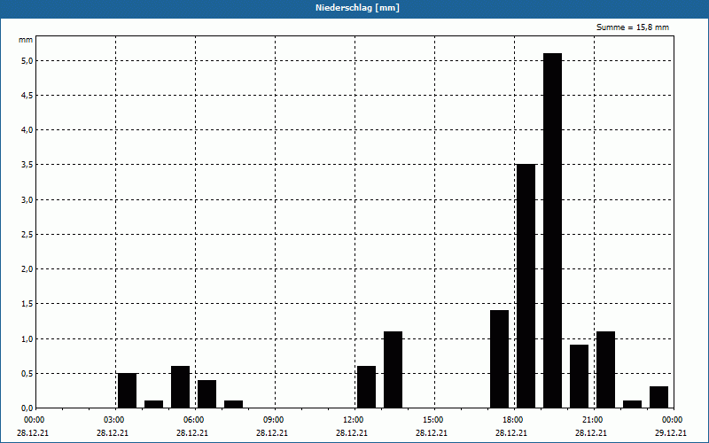This screenshot has width=709, height=443.
Task: Click the '3,5' y-axis label
Action: pyautogui.click(x=27, y=165)
